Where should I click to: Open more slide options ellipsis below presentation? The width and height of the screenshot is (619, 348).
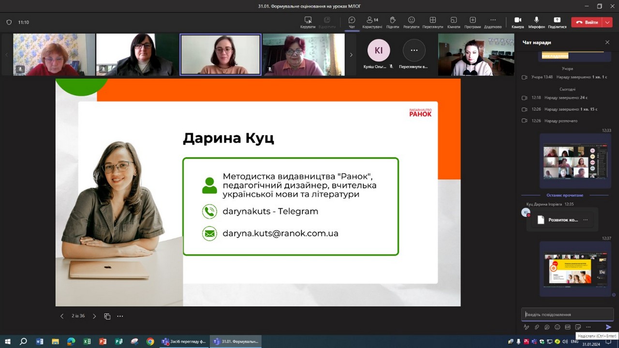[x=120, y=316]
